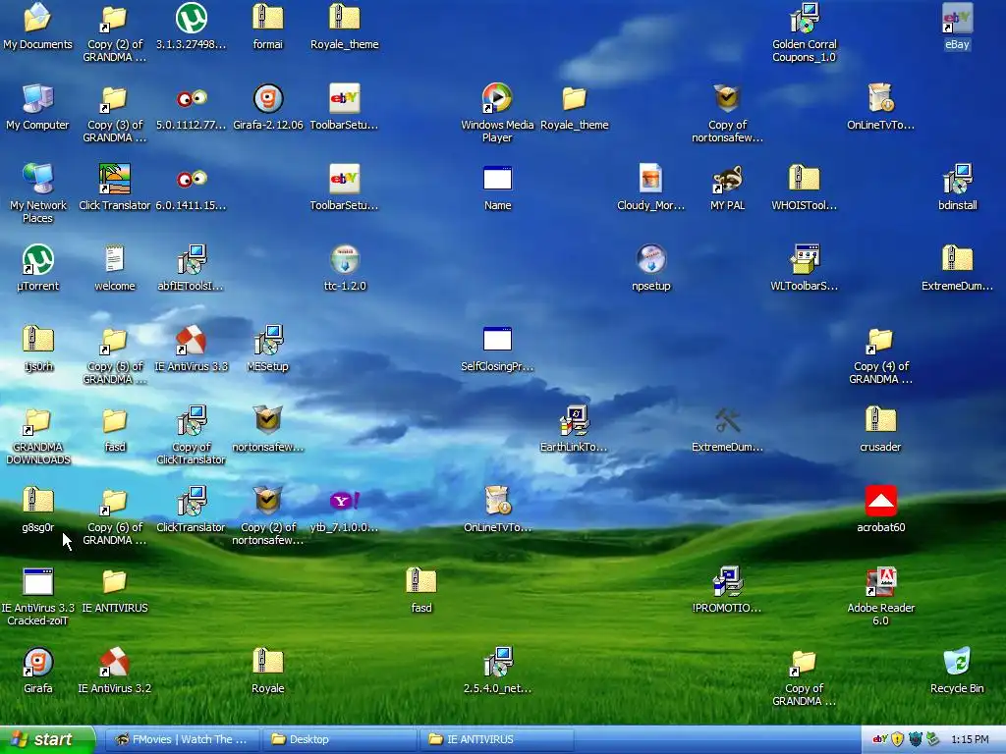Select the crusader zip folder
The width and height of the screenshot is (1006, 754).
tap(881, 420)
